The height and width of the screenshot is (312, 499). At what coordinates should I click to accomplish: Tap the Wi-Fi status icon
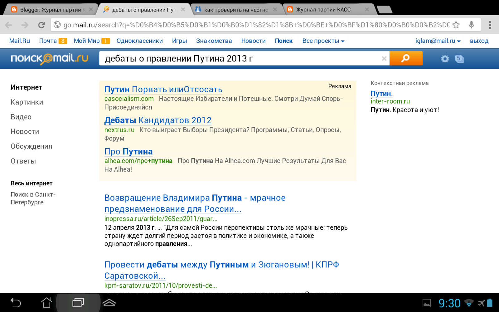[x=469, y=303]
